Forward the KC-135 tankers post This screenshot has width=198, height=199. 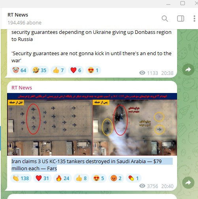pyautogui.click(x=188, y=182)
